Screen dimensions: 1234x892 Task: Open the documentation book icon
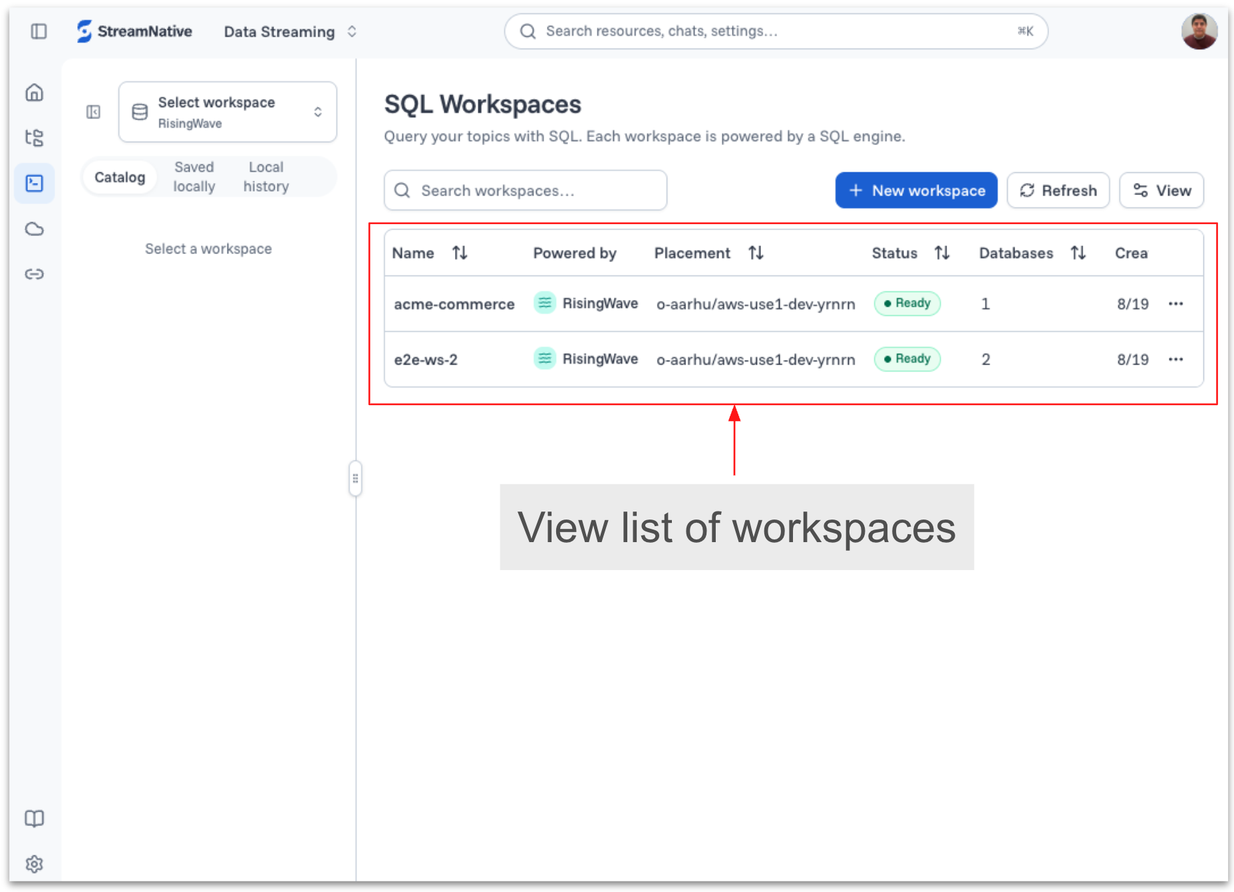35,819
